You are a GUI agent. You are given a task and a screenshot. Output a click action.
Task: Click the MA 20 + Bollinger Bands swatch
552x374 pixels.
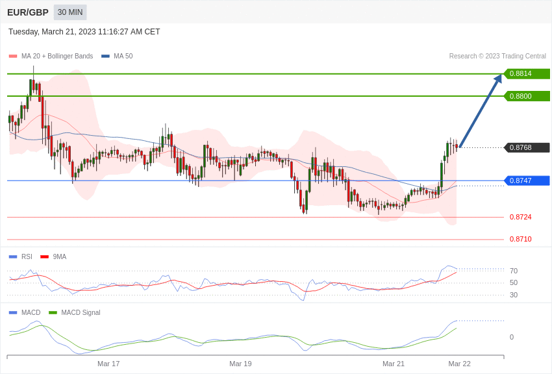tap(13, 56)
